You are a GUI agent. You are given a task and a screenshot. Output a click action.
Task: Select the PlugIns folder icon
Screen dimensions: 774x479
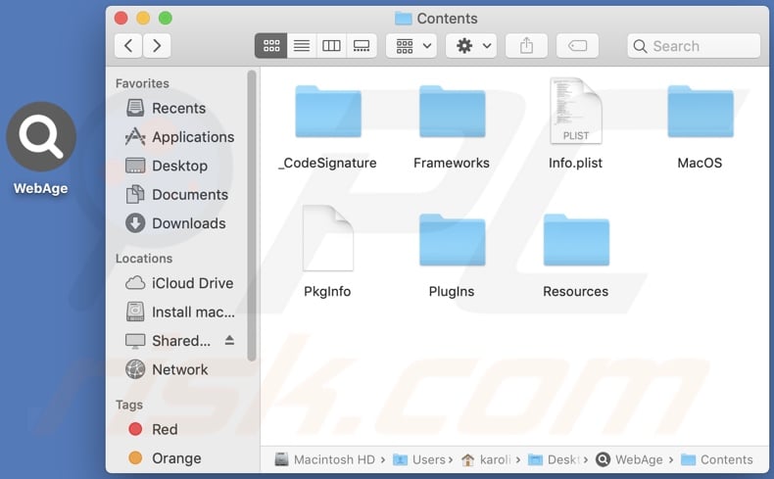pos(453,240)
